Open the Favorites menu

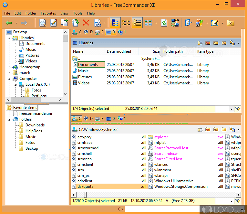coord(48,13)
